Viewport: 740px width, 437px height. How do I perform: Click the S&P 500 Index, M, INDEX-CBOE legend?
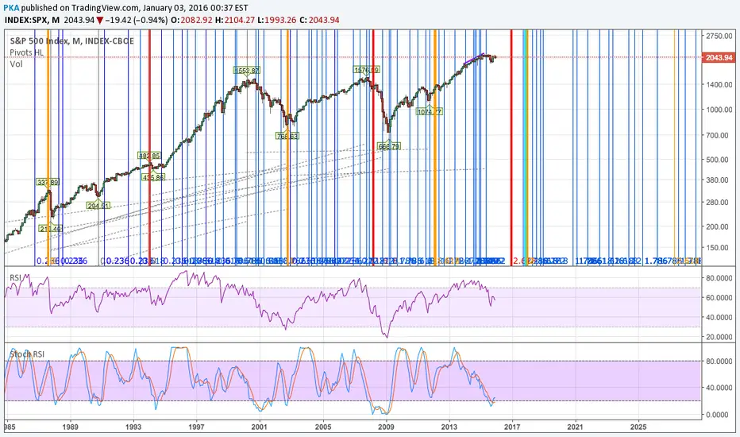71,41
